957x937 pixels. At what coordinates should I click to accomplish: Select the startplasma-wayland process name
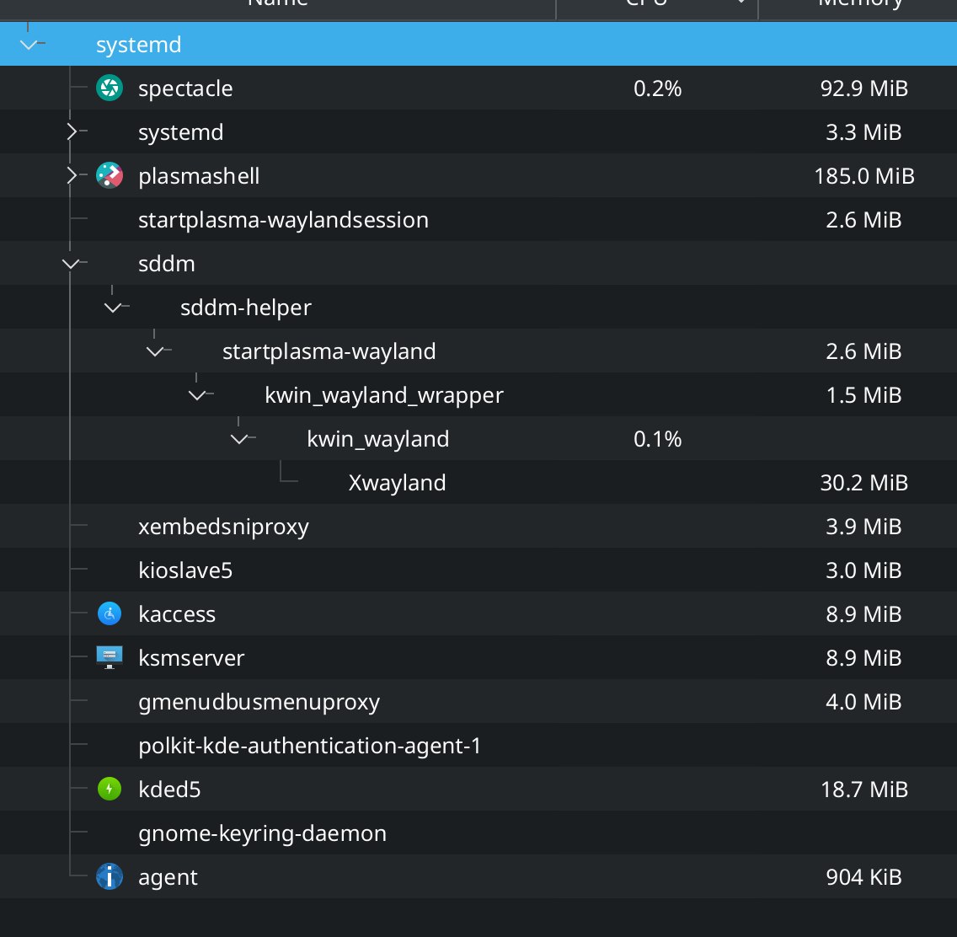[x=329, y=352]
